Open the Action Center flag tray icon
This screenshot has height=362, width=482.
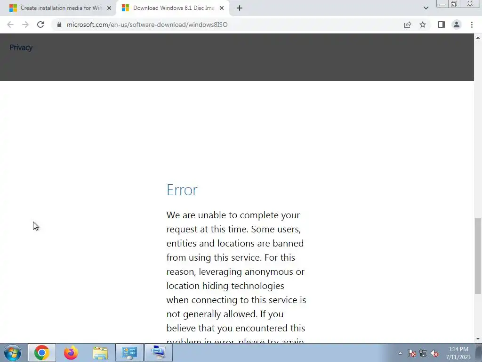coord(412,354)
